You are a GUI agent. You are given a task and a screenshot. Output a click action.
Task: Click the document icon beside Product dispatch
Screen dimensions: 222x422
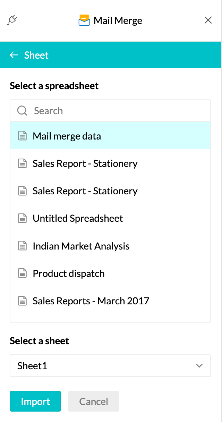pos(22,273)
